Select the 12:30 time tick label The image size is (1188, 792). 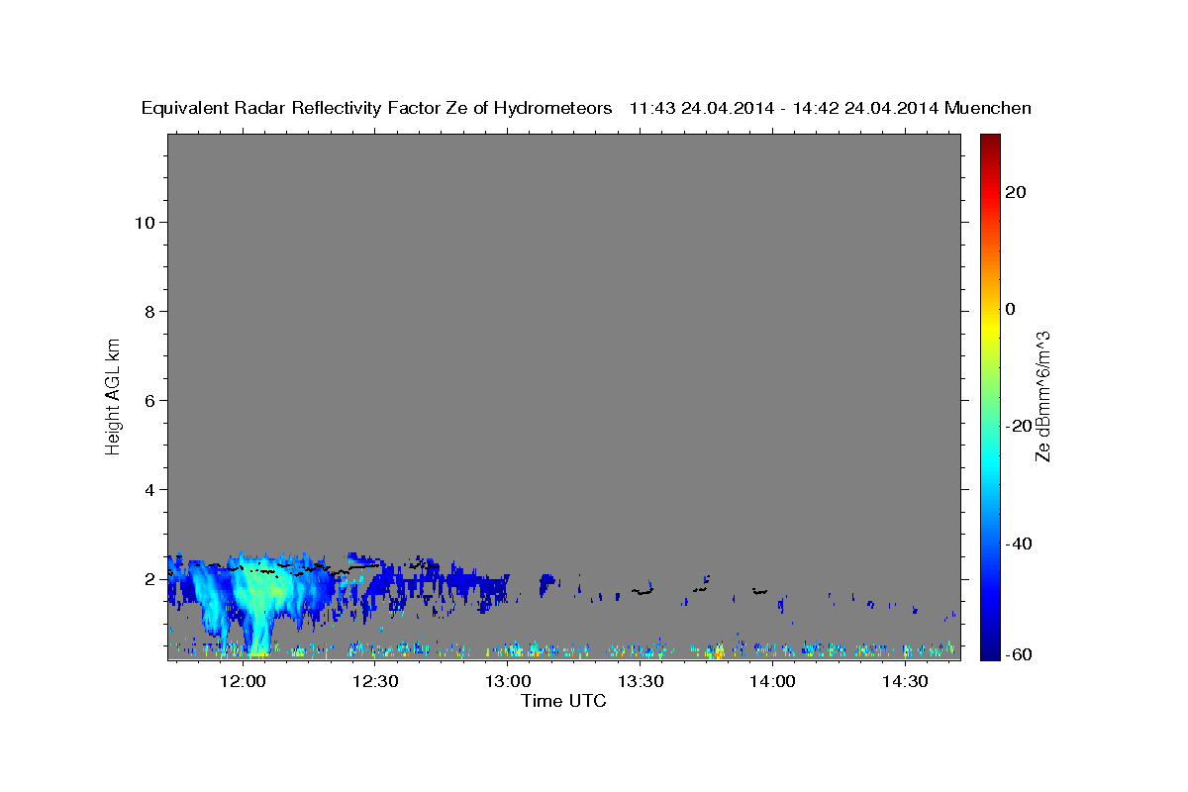click(374, 681)
